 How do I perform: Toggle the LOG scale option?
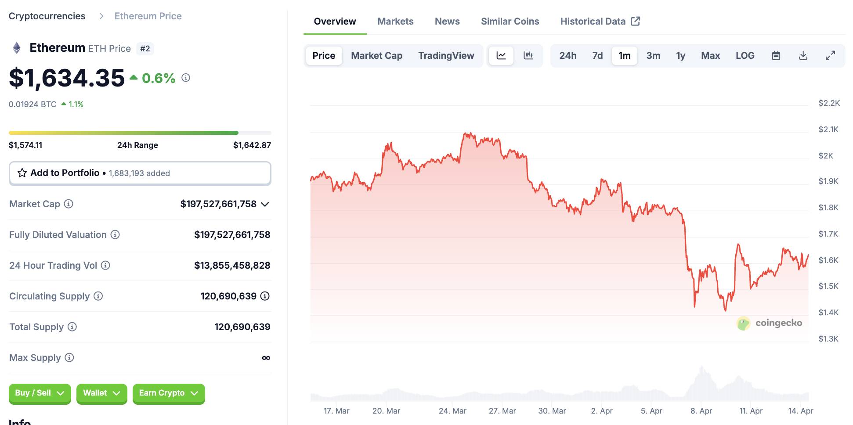point(745,56)
